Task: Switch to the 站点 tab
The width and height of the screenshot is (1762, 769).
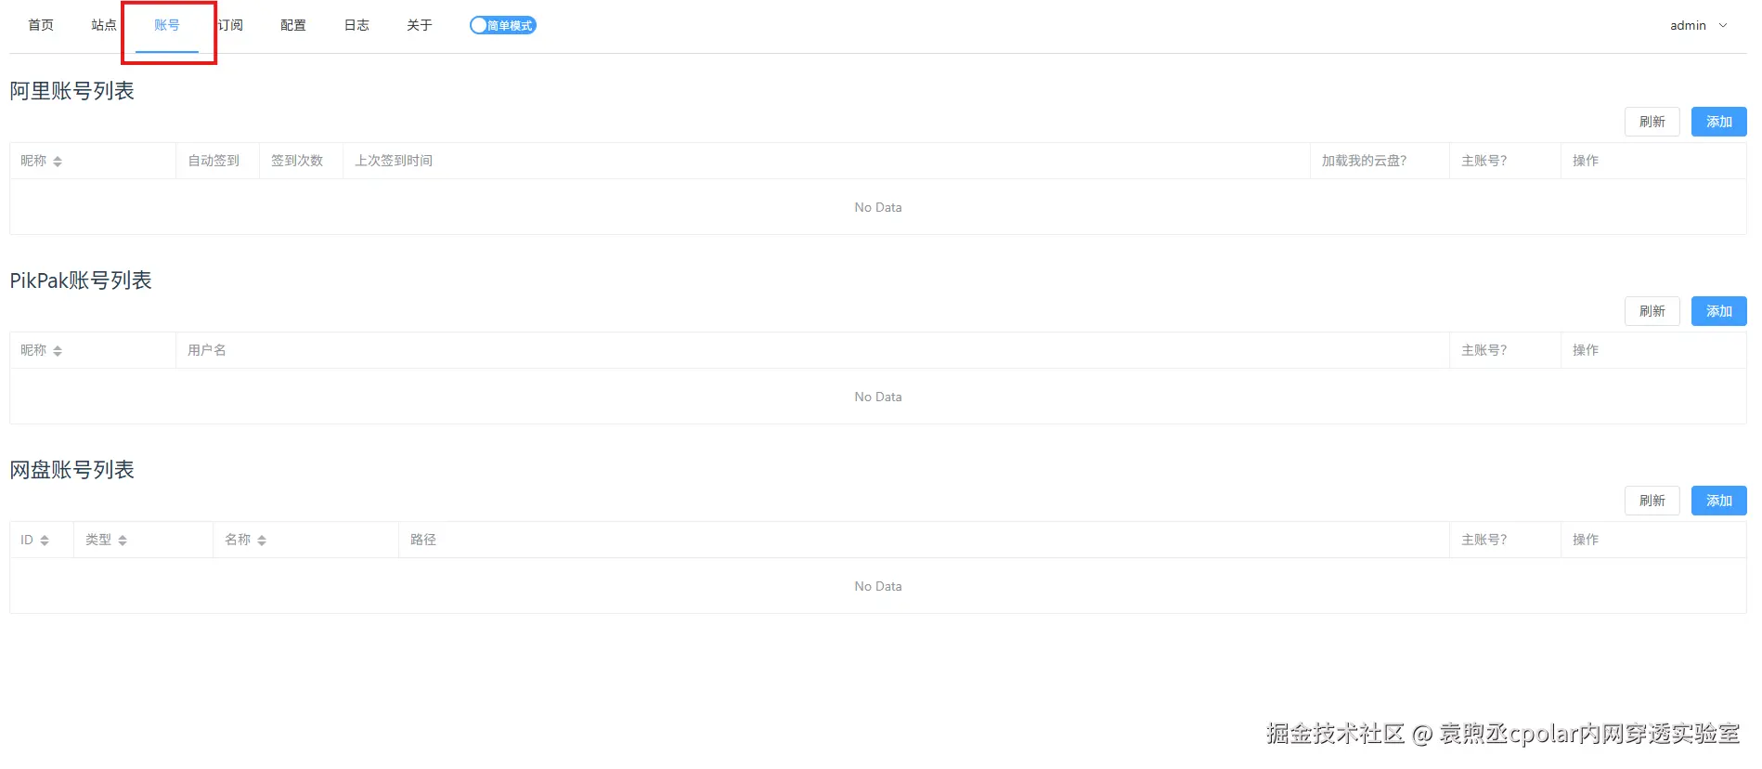Action: [104, 25]
